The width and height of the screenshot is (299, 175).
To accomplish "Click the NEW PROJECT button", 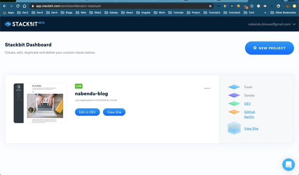I will 269,48.
